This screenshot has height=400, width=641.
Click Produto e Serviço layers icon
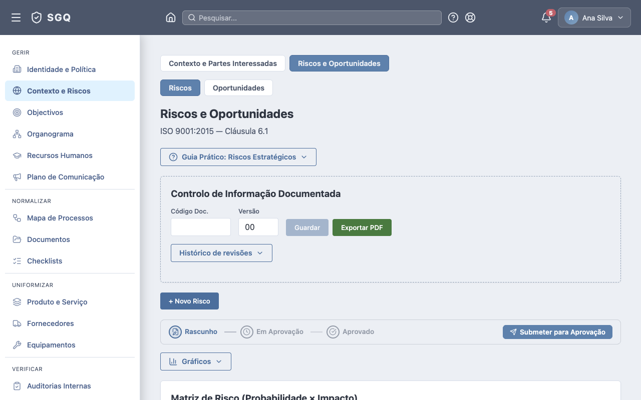[x=17, y=302]
